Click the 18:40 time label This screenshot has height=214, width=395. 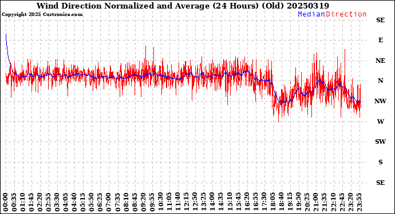point(281,202)
